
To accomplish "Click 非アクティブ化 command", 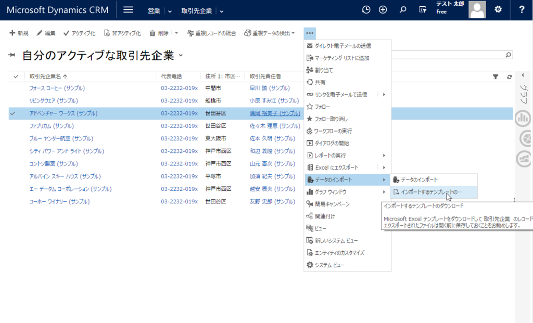I will coord(122,33).
